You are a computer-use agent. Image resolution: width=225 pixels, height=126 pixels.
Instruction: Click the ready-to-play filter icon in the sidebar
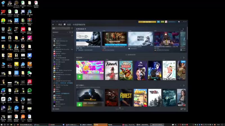click(x=72, y=32)
